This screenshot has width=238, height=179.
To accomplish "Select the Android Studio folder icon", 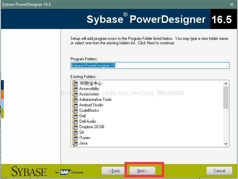I will [75, 105].
